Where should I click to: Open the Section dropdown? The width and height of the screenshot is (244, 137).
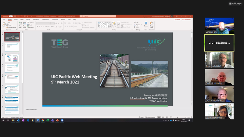tap(30, 27)
